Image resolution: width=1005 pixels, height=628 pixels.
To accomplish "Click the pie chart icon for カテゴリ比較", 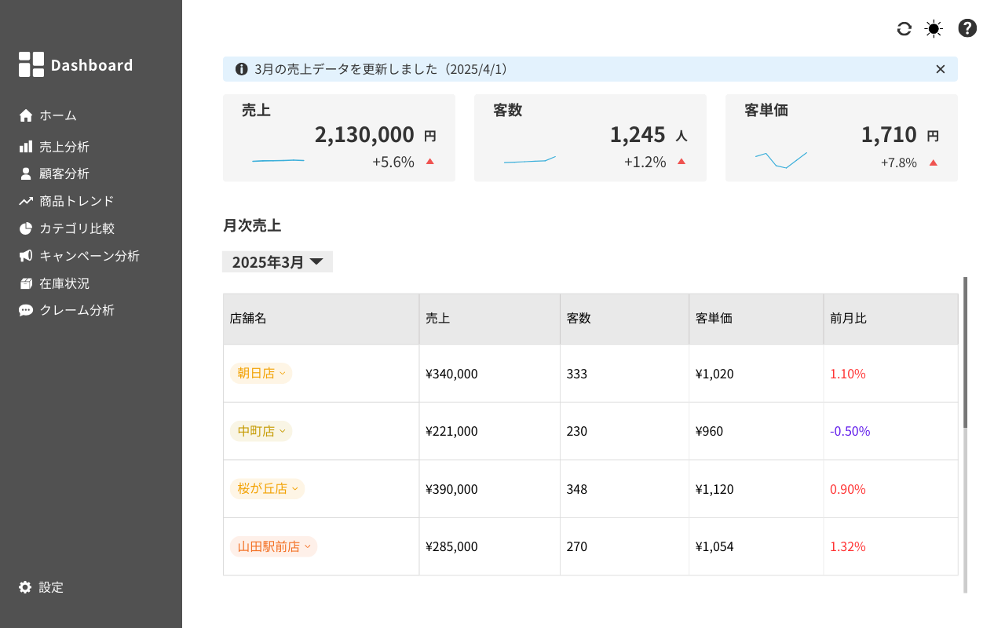I will [26, 229].
